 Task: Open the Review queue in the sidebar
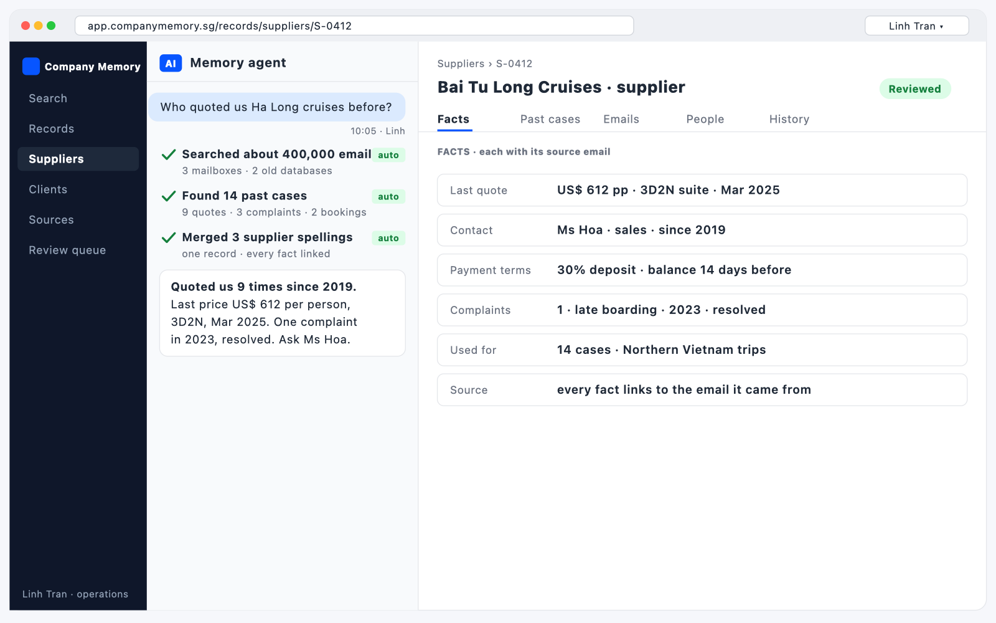(x=78, y=250)
